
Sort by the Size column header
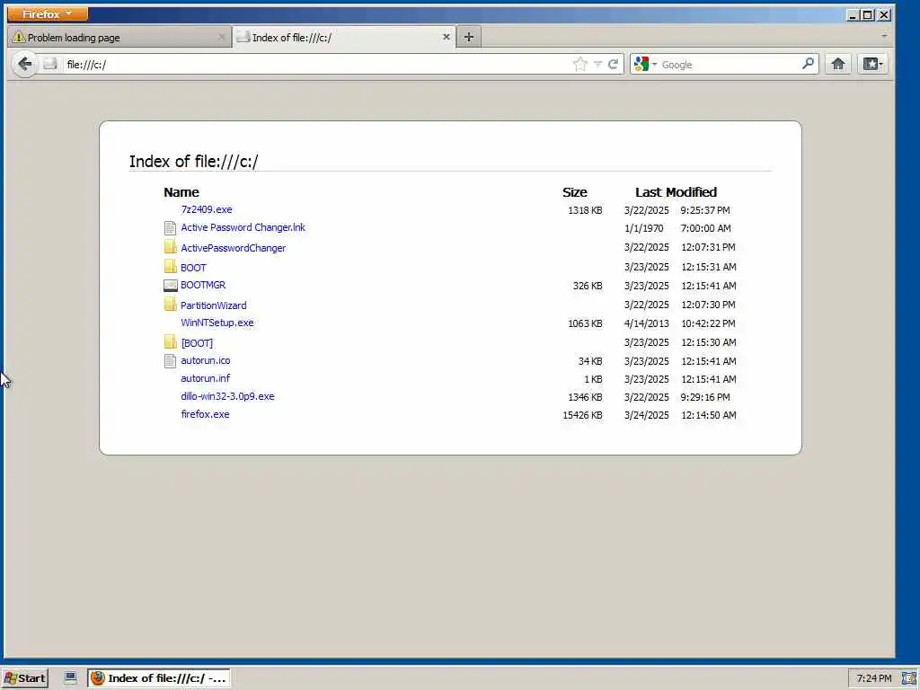point(574,192)
